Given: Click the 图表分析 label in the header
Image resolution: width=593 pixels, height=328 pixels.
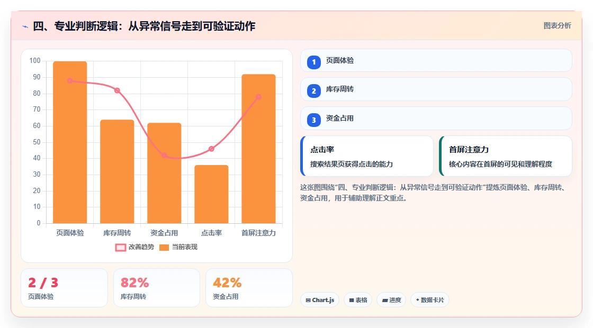Looking at the screenshot, I should 557,26.
